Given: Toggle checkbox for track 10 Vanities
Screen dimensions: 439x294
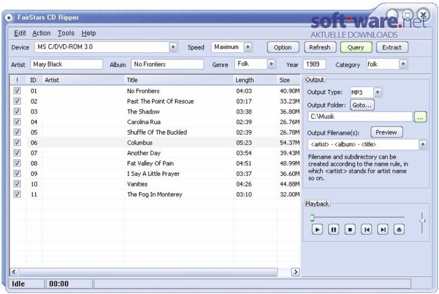Looking at the screenshot, I should [17, 183].
